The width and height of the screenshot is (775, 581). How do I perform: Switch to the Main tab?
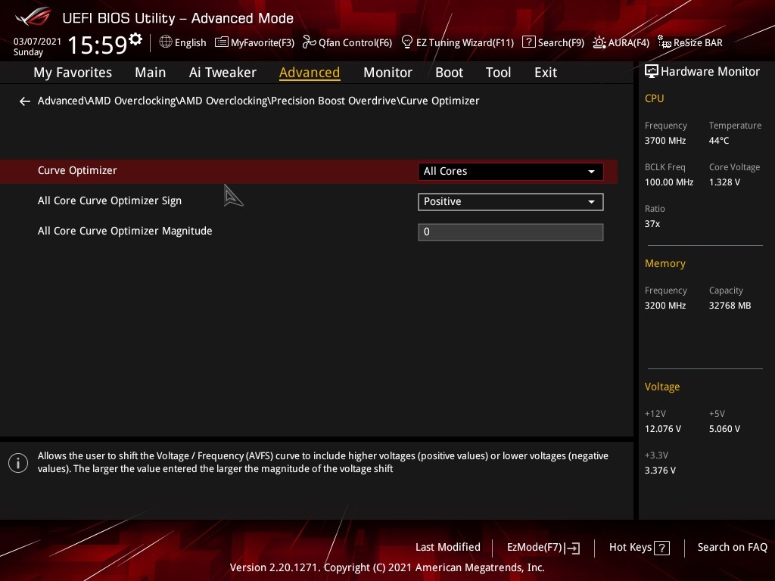coord(151,73)
